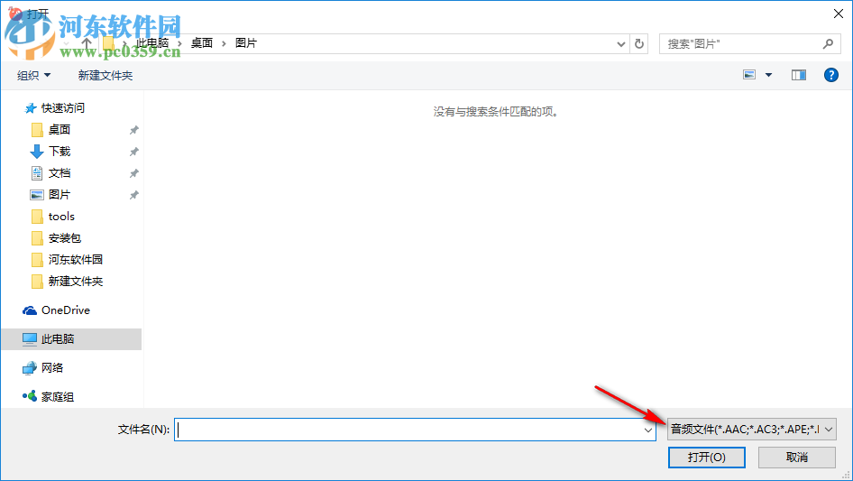Click 桌面 in the address path
This screenshot has width=853, height=481.
click(x=202, y=43)
